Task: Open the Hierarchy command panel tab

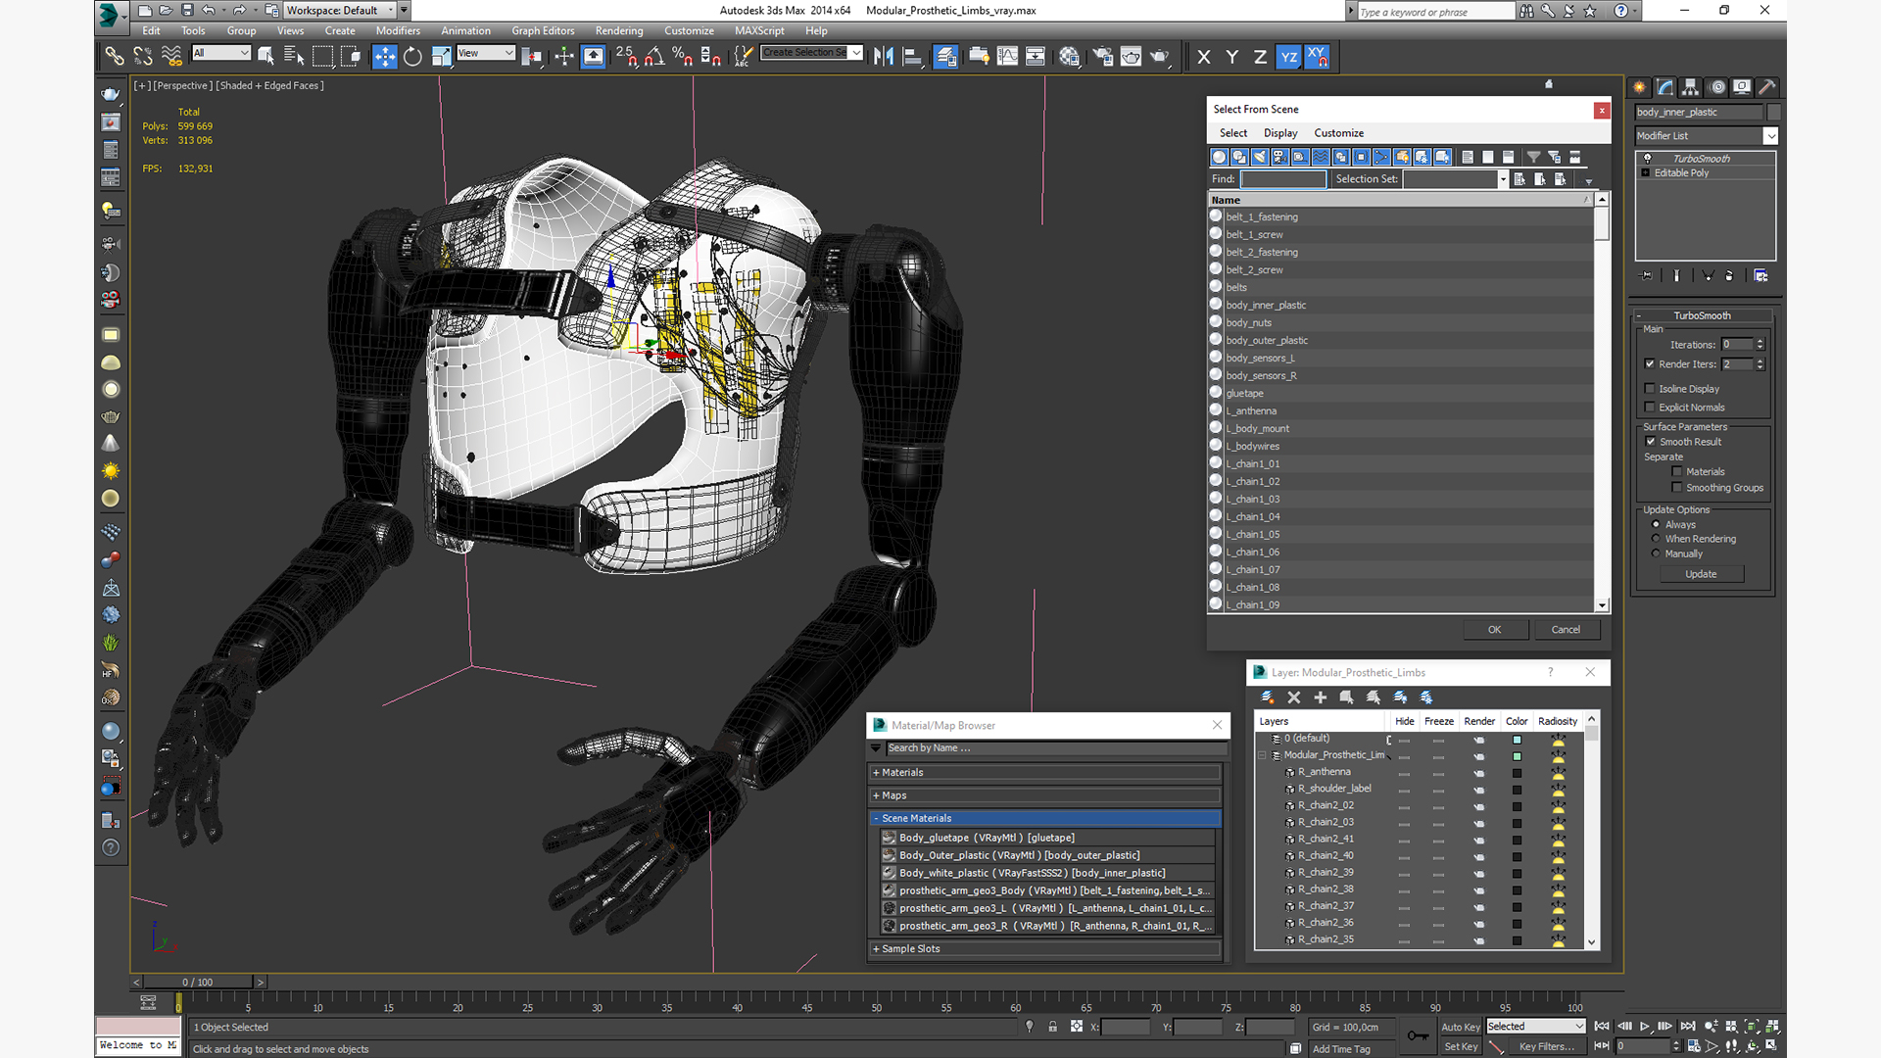Action: tap(1691, 87)
